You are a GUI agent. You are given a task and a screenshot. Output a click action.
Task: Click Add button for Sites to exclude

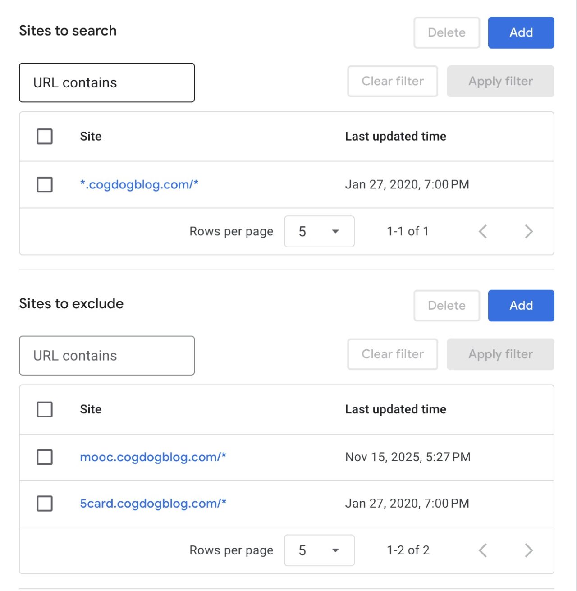pos(521,306)
